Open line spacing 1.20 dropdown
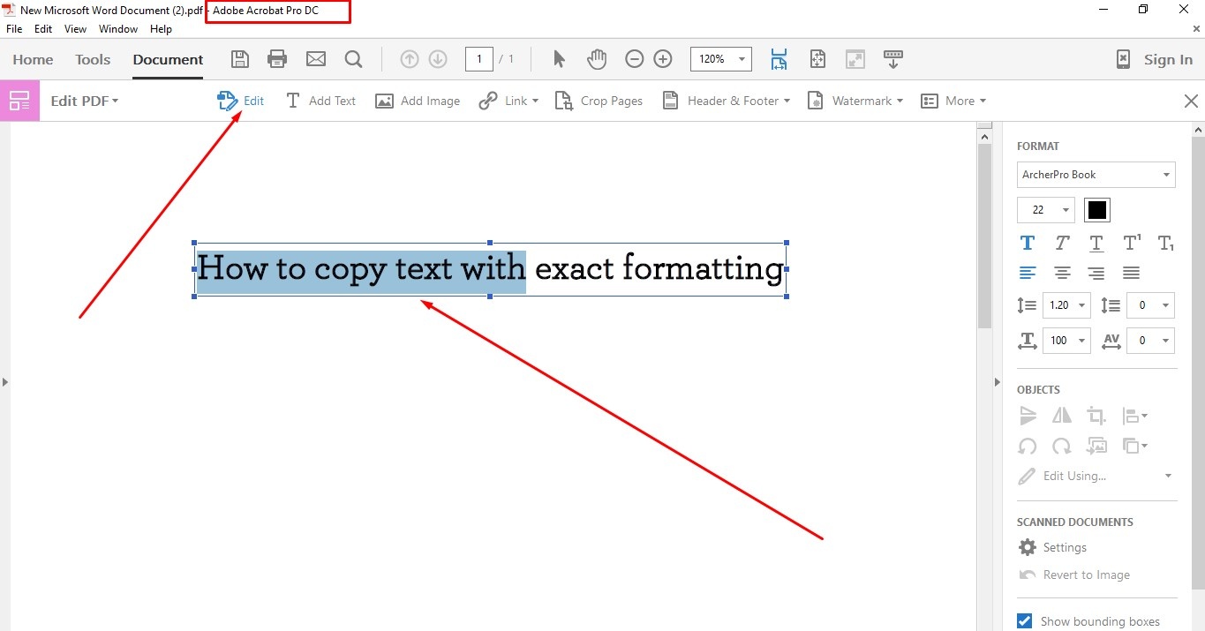The width and height of the screenshot is (1205, 631). point(1066,305)
